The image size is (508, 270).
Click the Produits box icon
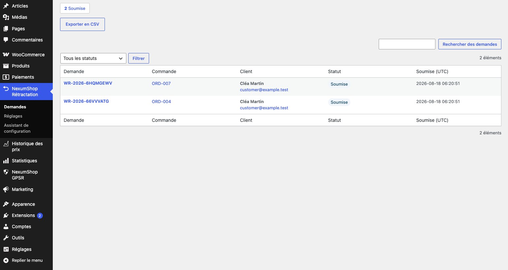[6, 66]
